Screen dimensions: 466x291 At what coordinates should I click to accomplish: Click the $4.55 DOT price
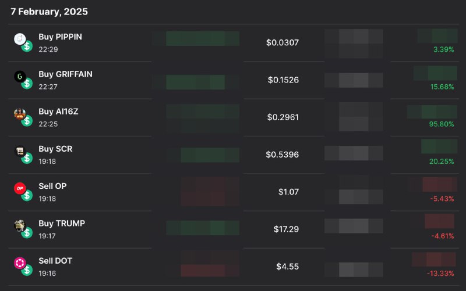pos(287,267)
